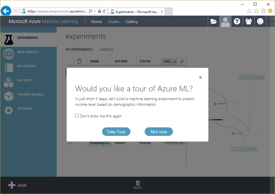Close the tour dialog with X

click(200, 77)
